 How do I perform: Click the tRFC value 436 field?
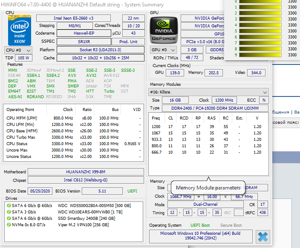(x=262, y=213)
